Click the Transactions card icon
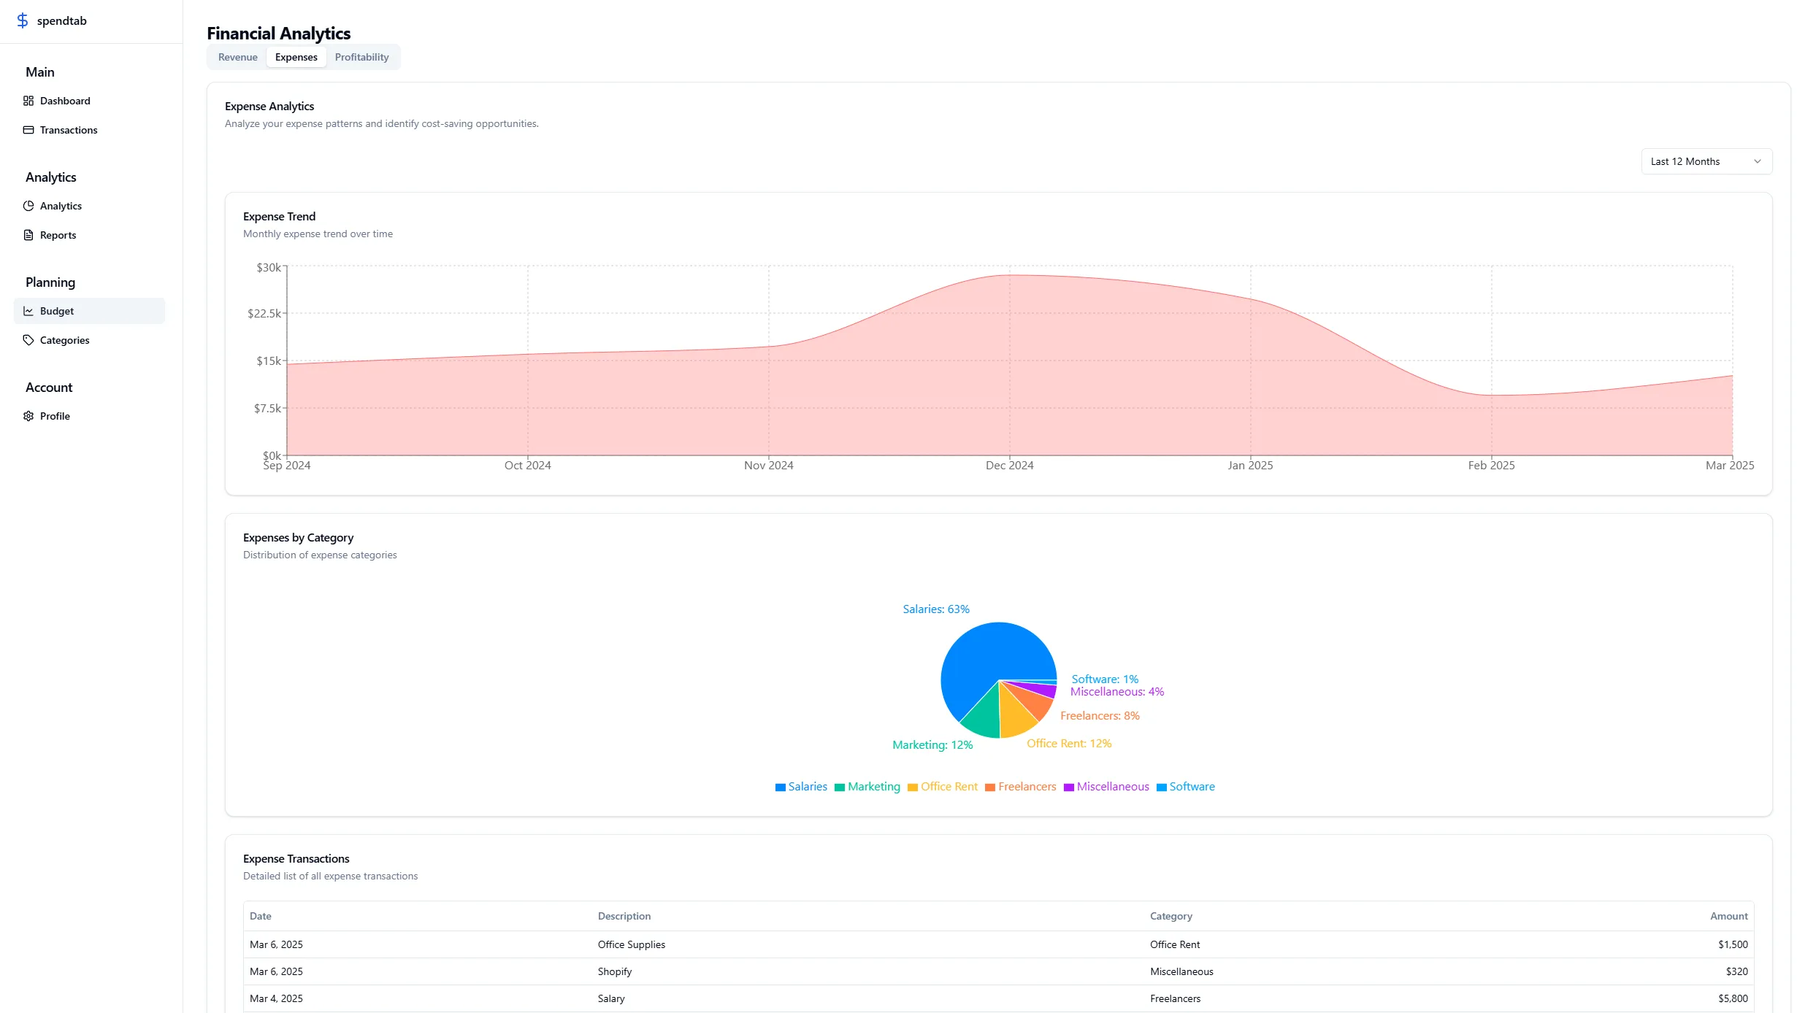 pos(28,130)
